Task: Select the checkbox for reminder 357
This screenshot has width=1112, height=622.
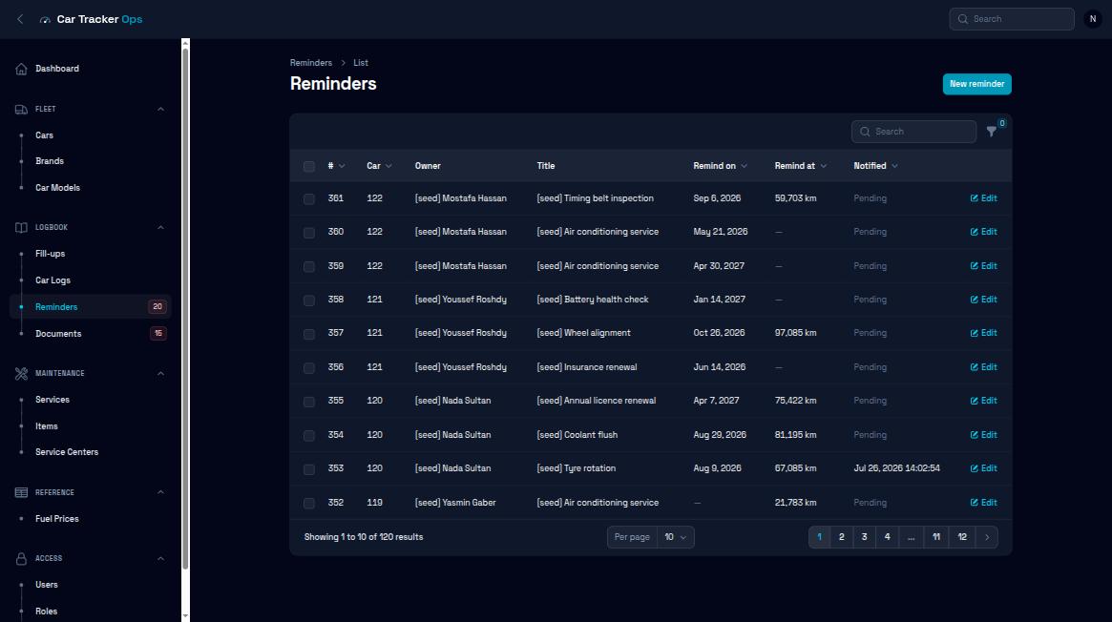Action: coord(308,334)
